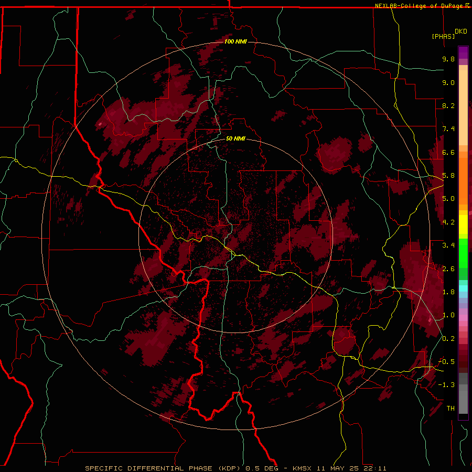The image size is (472, 472).
Task: Click the -1.3 scale value
Action: (x=446, y=385)
